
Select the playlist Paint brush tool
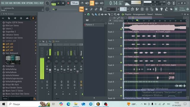point(96,15)
